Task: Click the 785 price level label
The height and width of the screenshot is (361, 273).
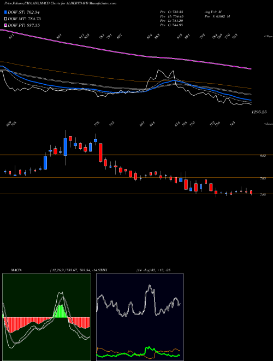Action: coord(263,178)
